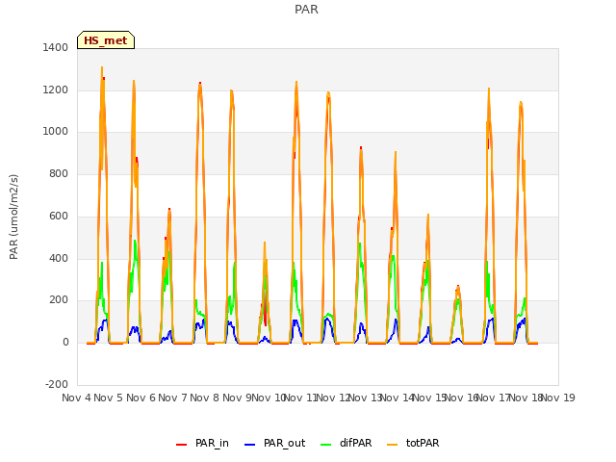Click the Nov 14 x-axis label
Image resolution: width=616 pixels, height=462 pixels.
[398, 398]
